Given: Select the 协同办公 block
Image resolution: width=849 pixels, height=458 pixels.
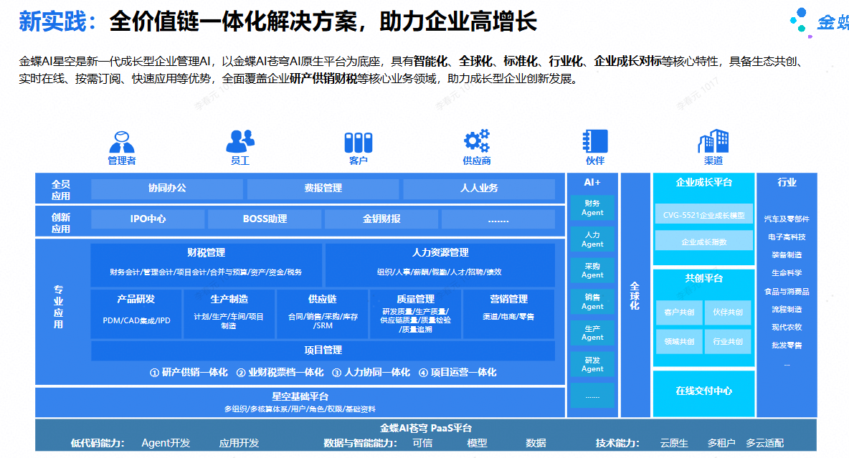Looking at the screenshot, I should (167, 189).
